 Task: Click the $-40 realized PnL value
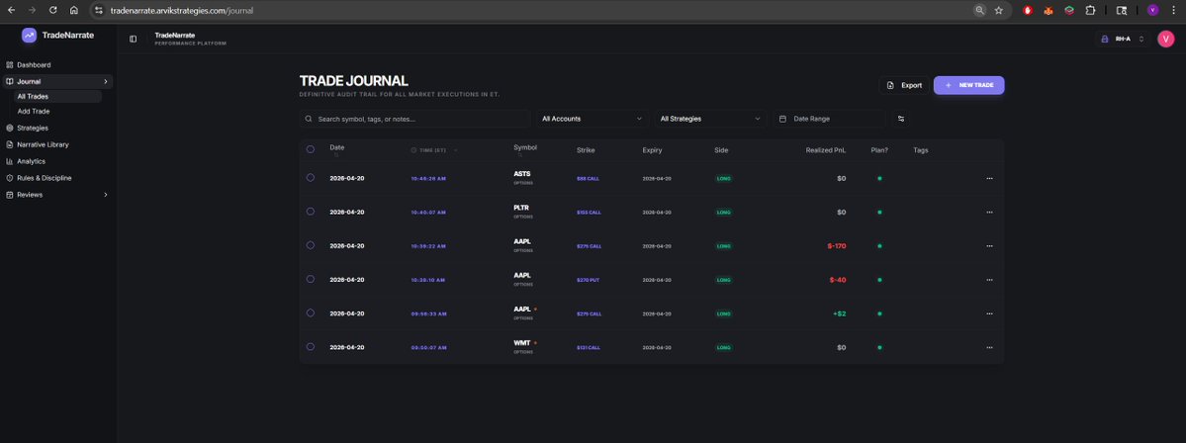[x=837, y=280]
